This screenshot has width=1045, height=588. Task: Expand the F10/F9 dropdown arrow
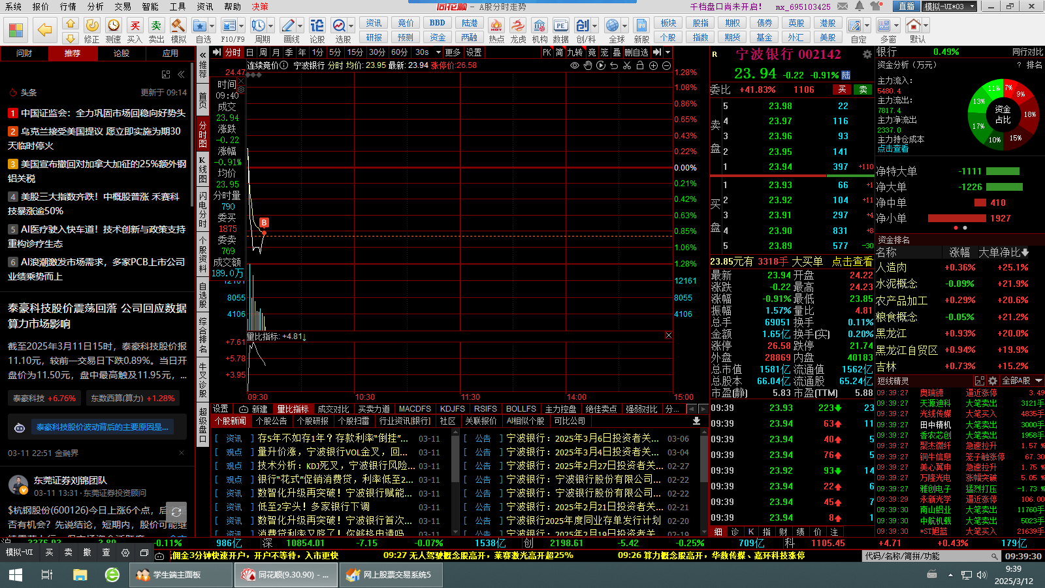click(241, 26)
